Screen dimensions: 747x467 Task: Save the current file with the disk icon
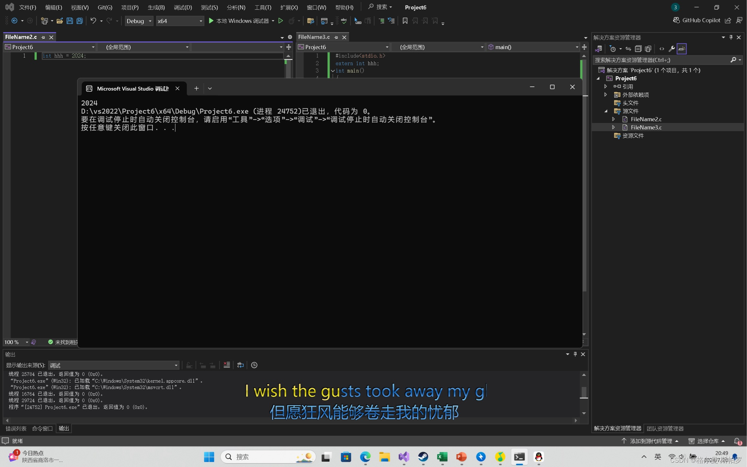[x=70, y=21]
